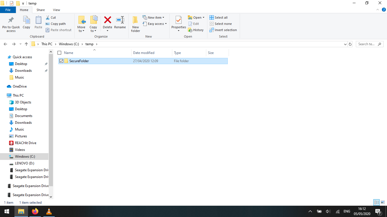
Task: Click the Search temp input field
Action: (367, 44)
